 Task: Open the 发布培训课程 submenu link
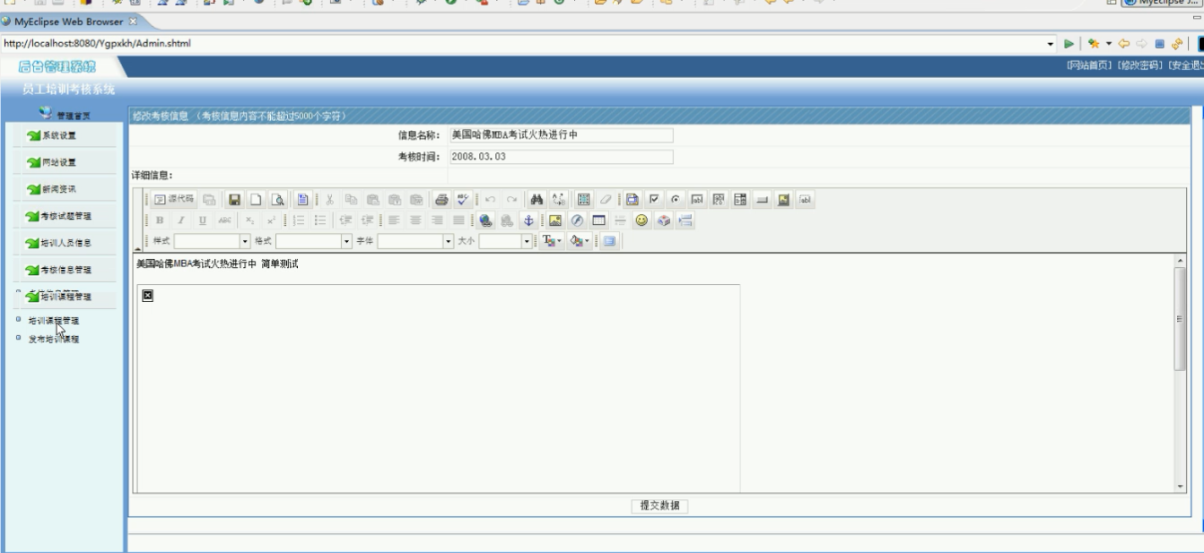tap(55, 339)
